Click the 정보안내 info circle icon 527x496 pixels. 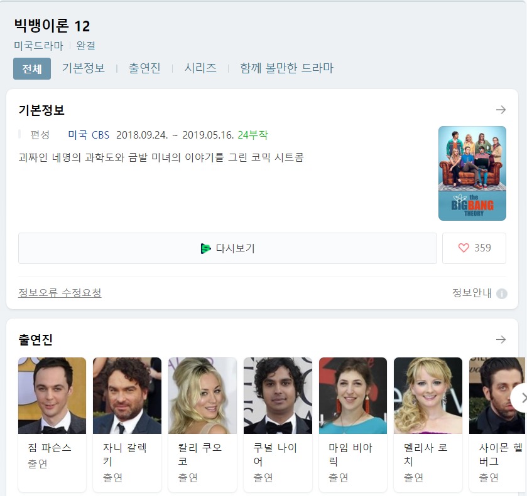coord(501,293)
